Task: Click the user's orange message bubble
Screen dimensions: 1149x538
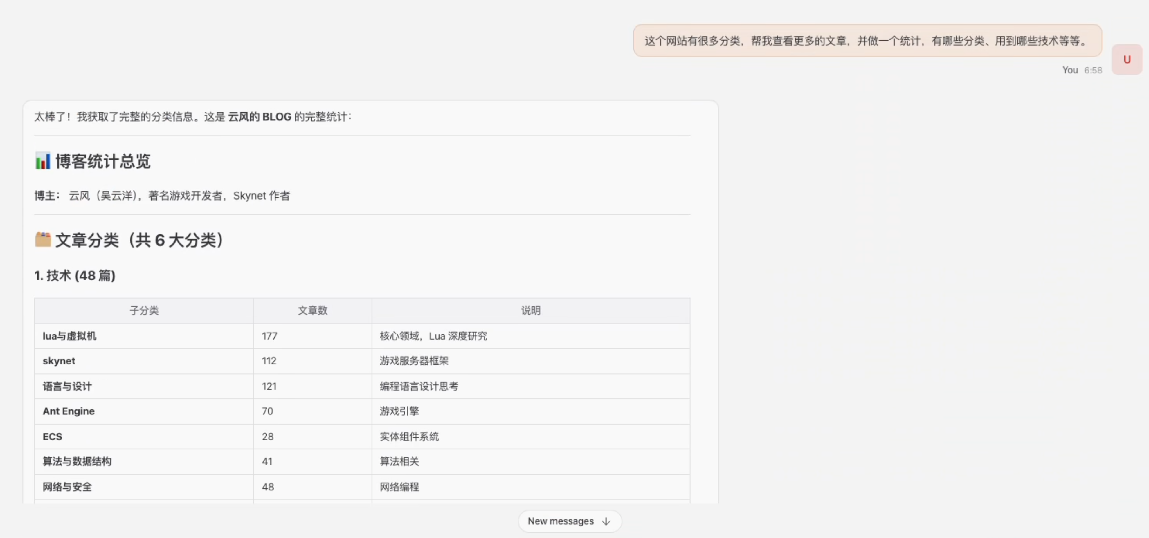Action: tap(866, 41)
